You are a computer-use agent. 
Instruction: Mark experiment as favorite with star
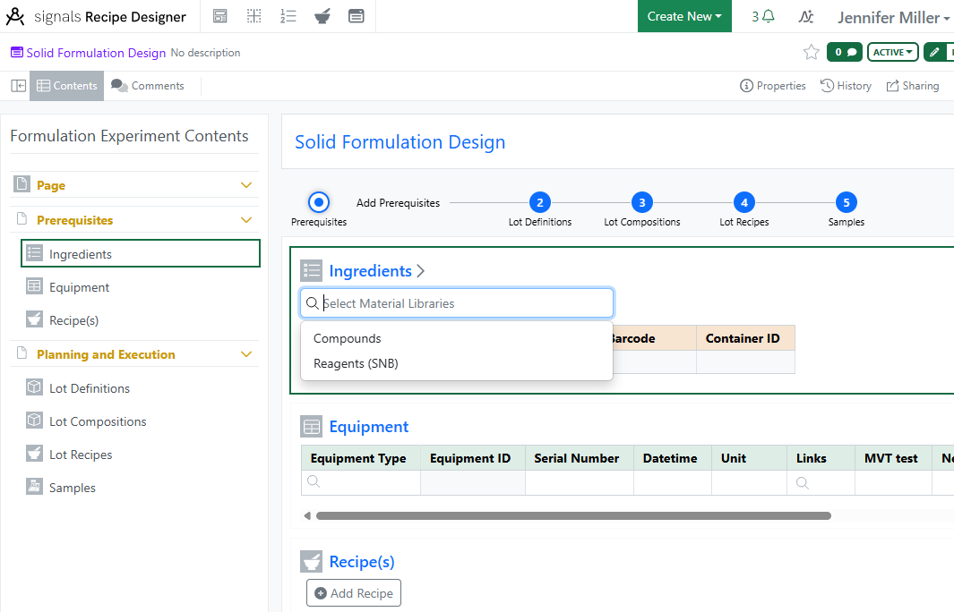click(811, 52)
